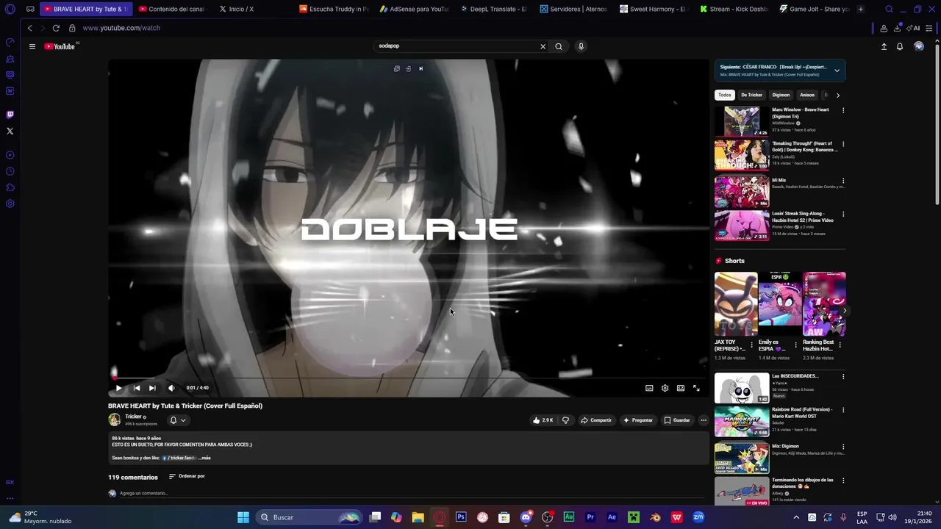Open YouTube notifications bell in header
941x529 pixels.
[x=900, y=46]
